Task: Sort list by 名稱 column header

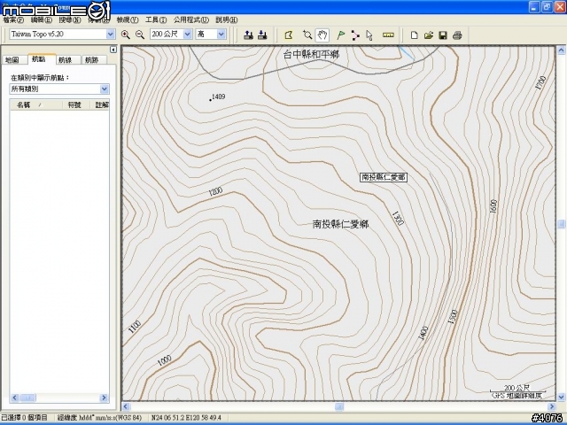Action: (x=24, y=104)
